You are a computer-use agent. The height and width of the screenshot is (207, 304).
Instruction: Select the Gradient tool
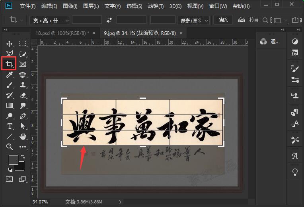[x=9, y=105]
